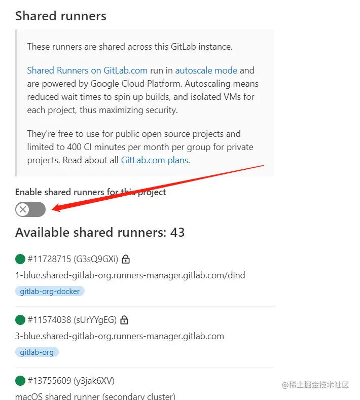Open GitLab.com plans link
This screenshot has height=400, width=360.
[155, 160]
